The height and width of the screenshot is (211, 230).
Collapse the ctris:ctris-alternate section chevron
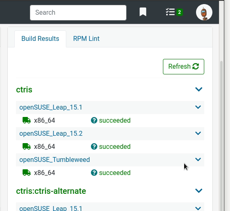click(199, 191)
